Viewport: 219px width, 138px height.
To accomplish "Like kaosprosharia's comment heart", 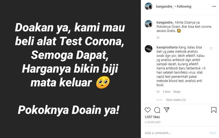I will [x=211, y=48].
